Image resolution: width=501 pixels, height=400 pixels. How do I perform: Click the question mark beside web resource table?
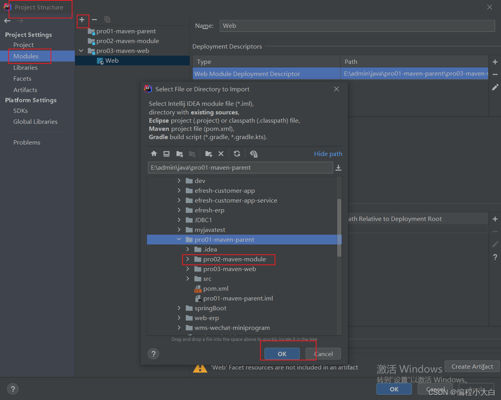pos(495,257)
